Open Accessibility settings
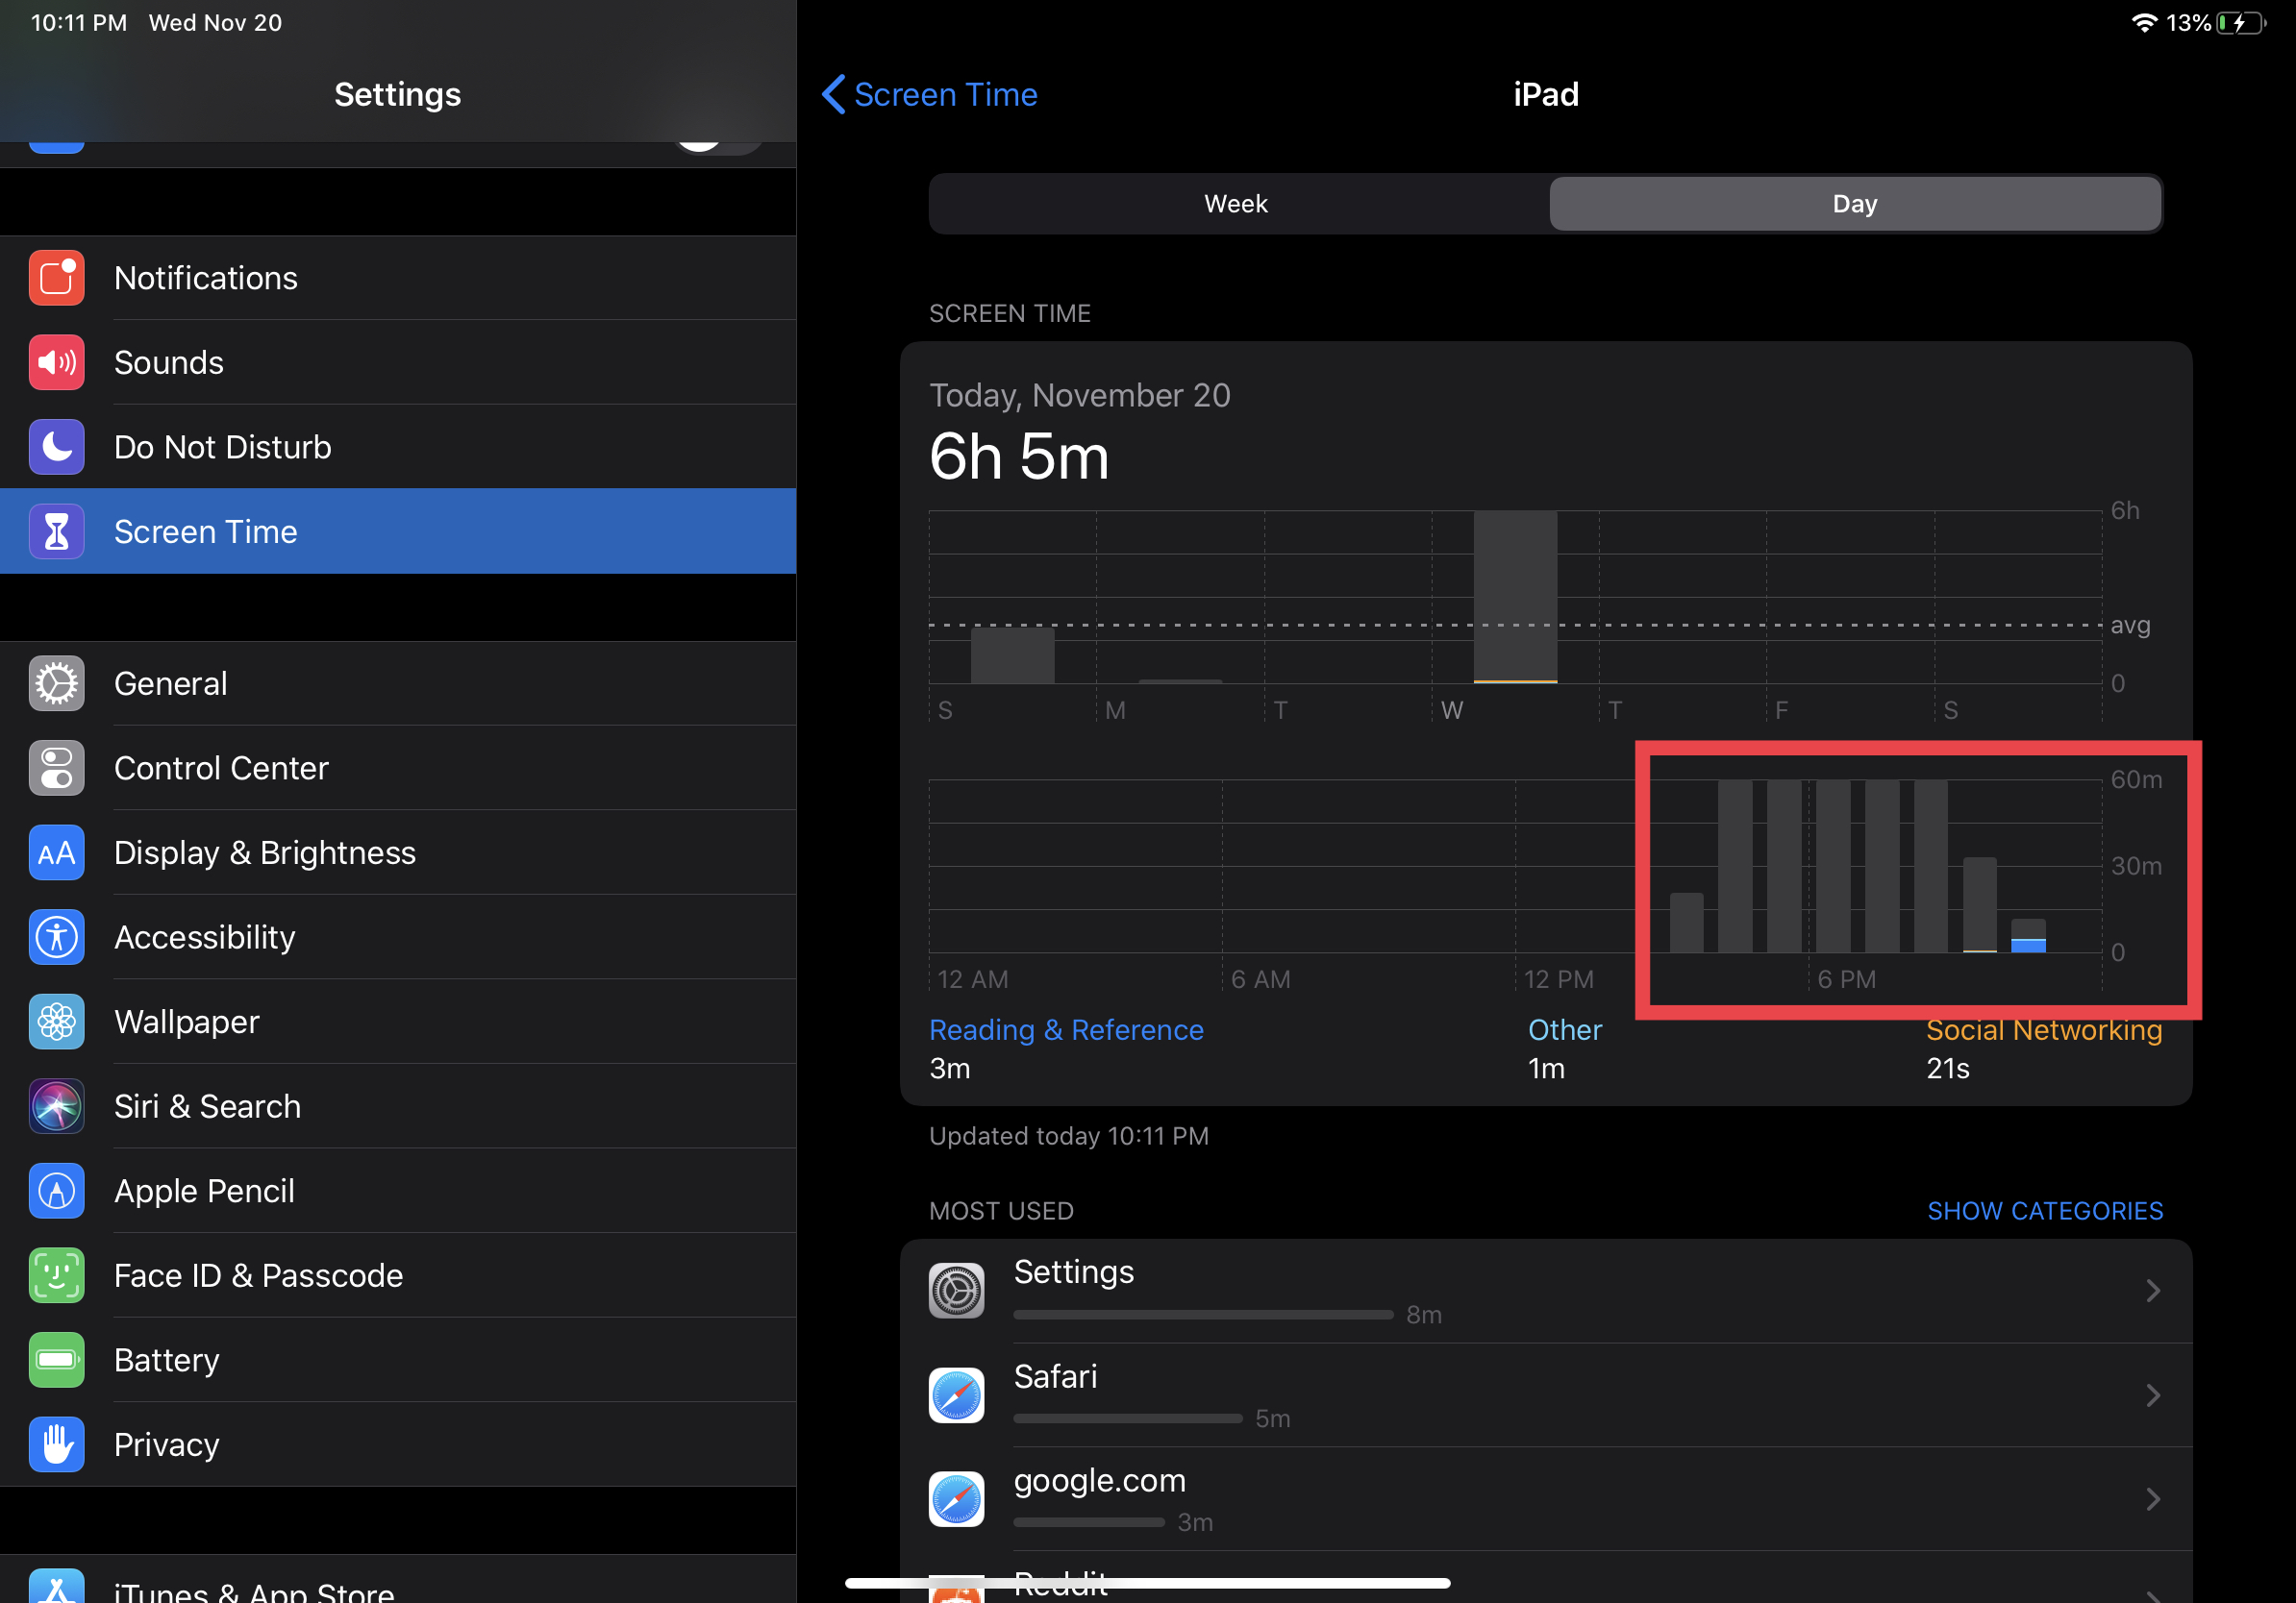 (x=398, y=937)
